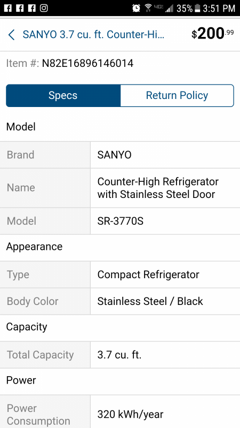Open third Facebook notification icon
This screenshot has height=428, width=240.
point(31,8)
